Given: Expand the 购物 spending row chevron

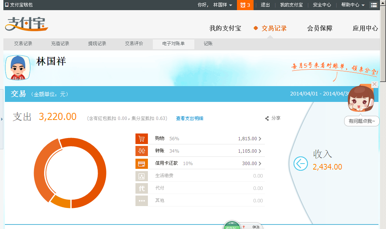Looking at the screenshot, I should click(260, 139).
